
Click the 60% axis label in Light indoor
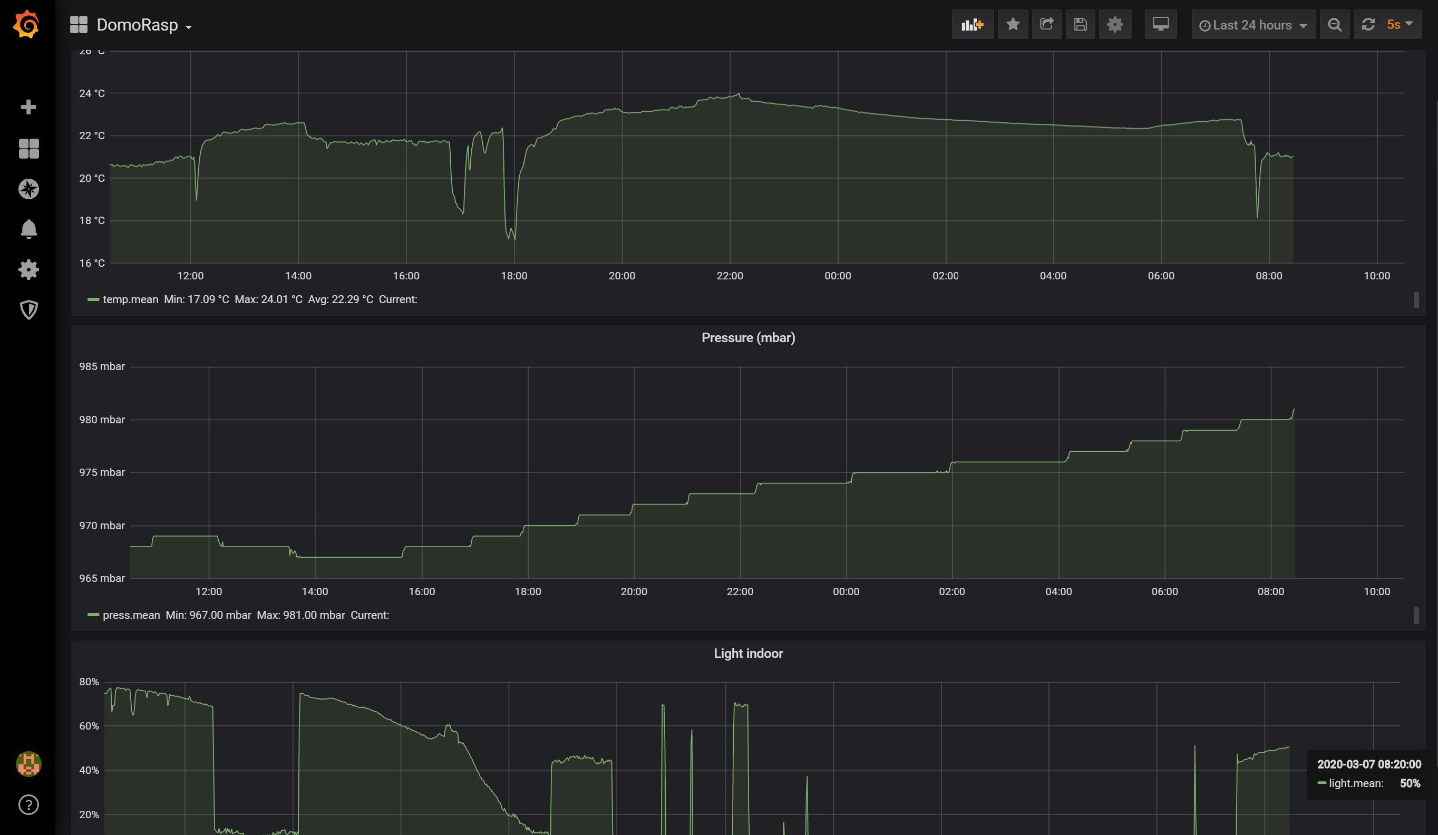89,726
